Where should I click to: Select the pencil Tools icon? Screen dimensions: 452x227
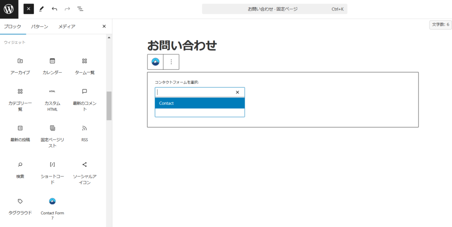pos(41,9)
